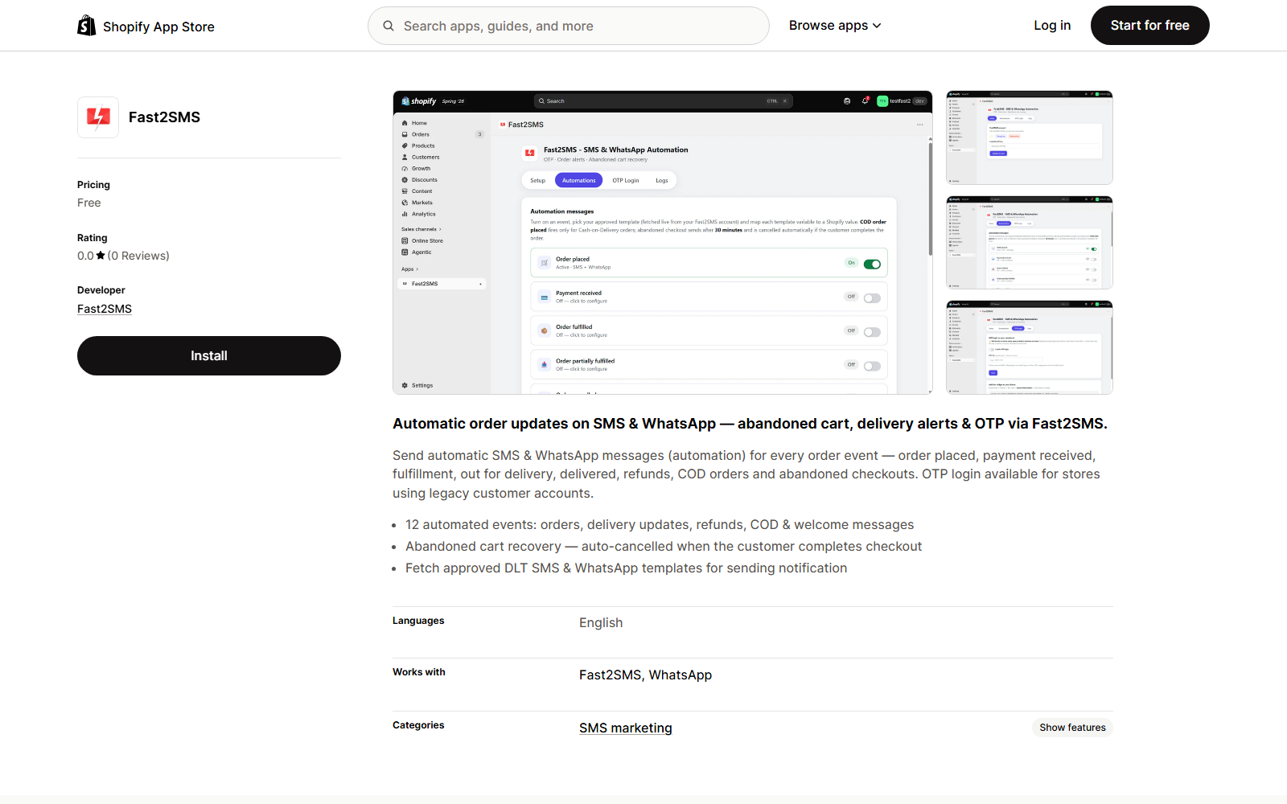Viewport: 1287px width, 804px height.
Task: Click the three-dots menu in the preview's app header
Action: click(920, 125)
